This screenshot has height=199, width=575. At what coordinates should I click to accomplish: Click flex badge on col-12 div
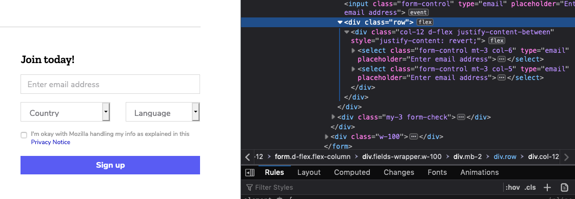tap(497, 41)
